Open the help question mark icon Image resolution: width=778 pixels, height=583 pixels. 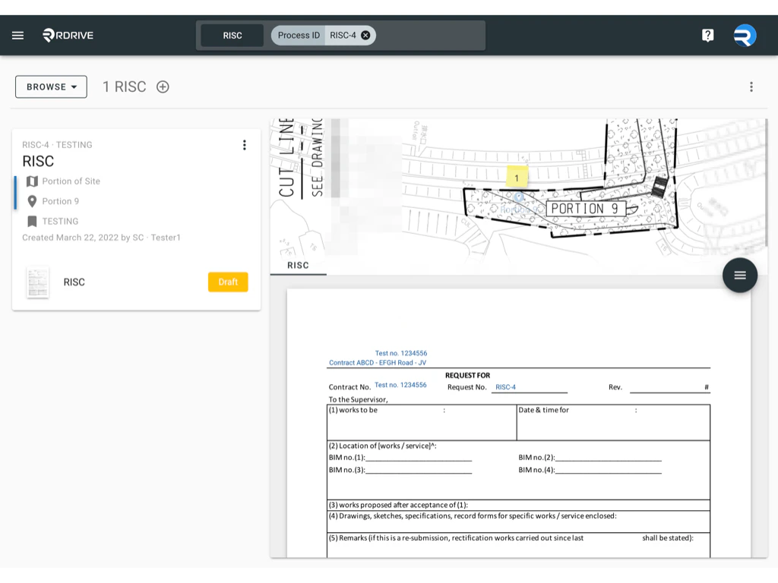707,35
